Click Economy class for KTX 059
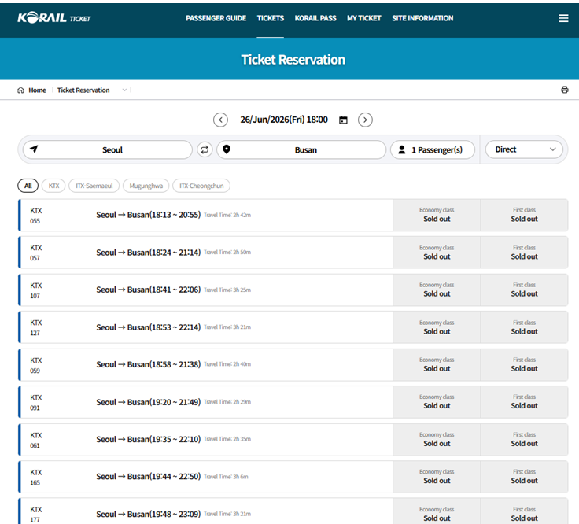This screenshot has height=524, width=579. click(x=437, y=364)
